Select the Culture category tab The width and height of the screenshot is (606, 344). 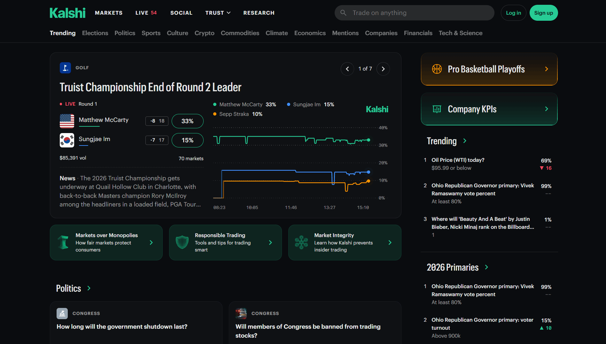point(177,33)
